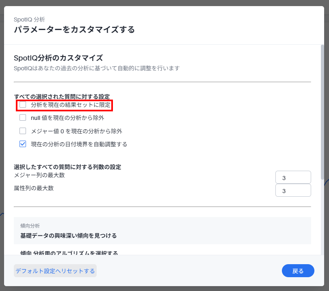Enable limiting analysis to current result set
Viewport: 329px width, 291px height.
pyautogui.click(x=23, y=105)
